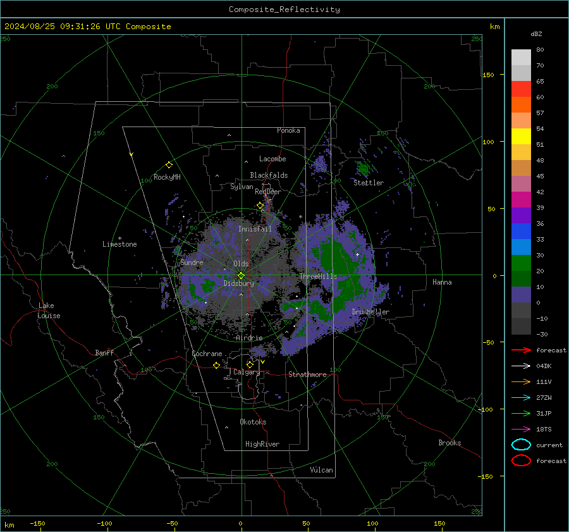The width and height of the screenshot is (569, 532).
Task: Click the light blue swatch in dBZ scale
Action: click(521, 247)
